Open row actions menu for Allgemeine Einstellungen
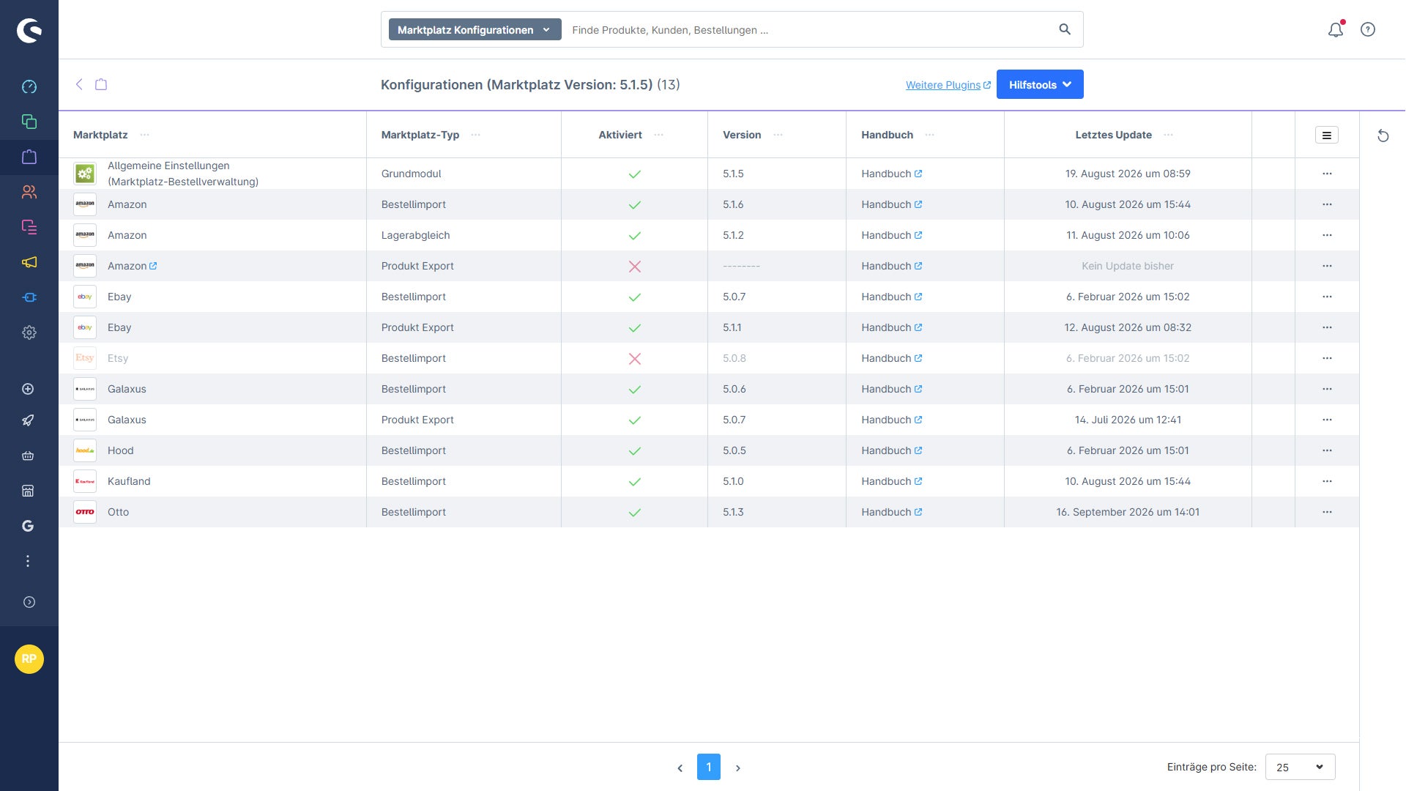Screen dimensions: 1406x791 coord(1327,174)
